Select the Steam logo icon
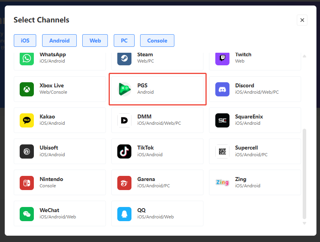320x242 pixels. (124, 59)
